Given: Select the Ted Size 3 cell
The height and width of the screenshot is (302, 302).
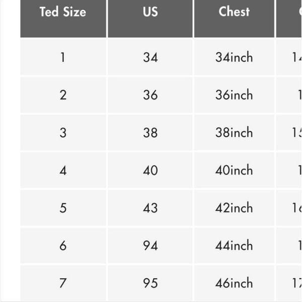Looking at the screenshot, I should [x=63, y=132].
